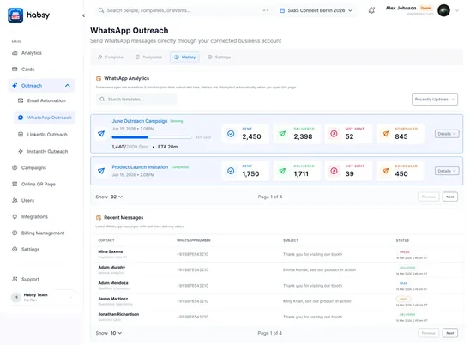Image resolution: width=470 pixels, height=345 pixels.
Task: Click the Jason Martinez status badge
Action: pos(404,299)
